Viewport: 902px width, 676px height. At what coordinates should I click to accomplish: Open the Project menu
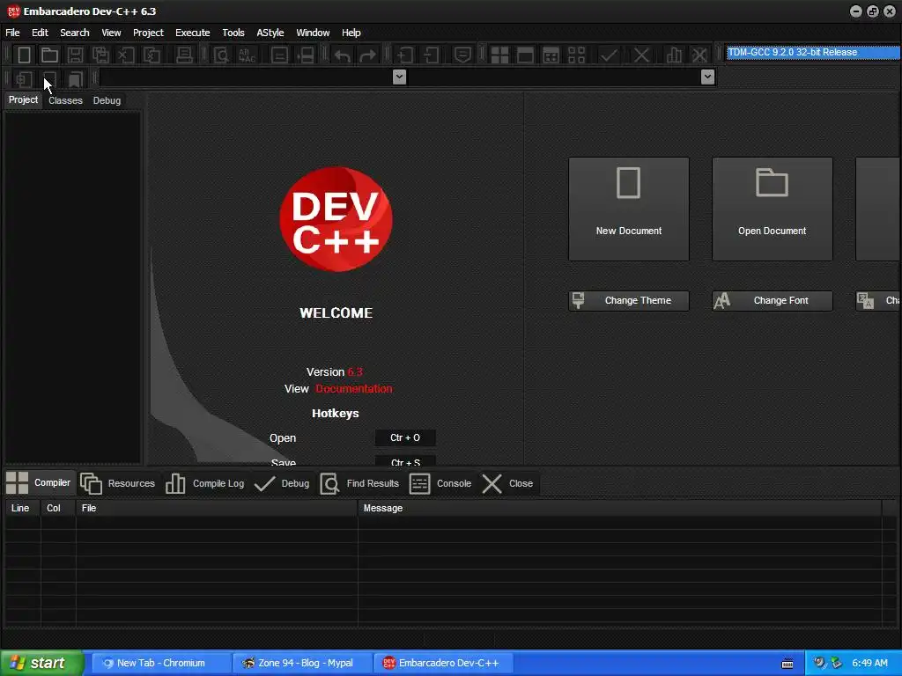[x=148, y=33]
